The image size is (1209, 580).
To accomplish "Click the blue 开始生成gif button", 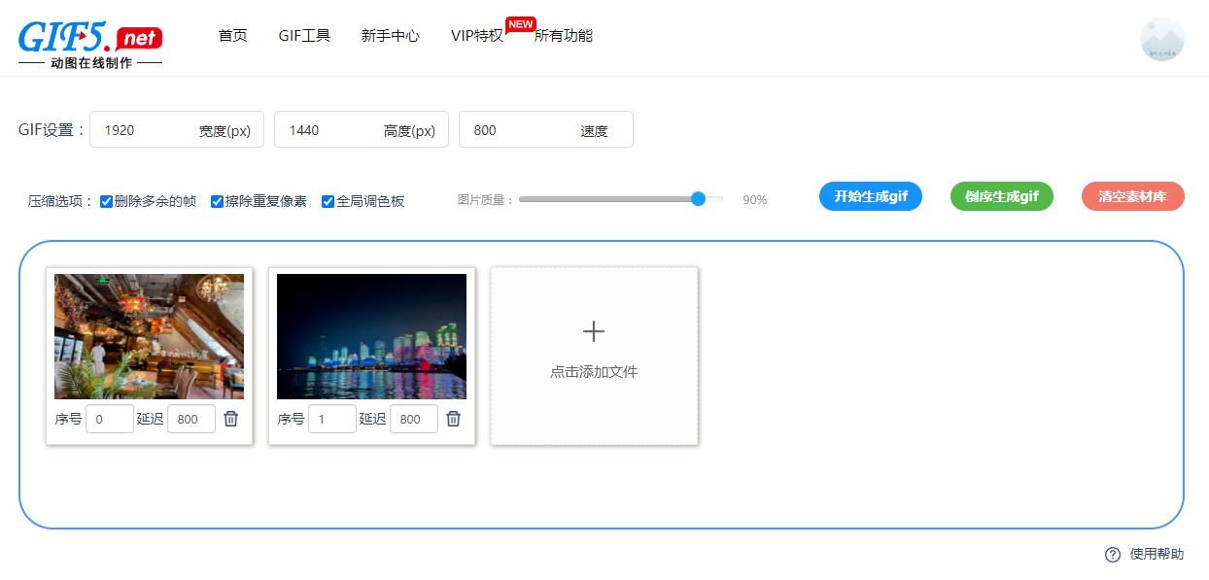I will [x=870, y=195].
